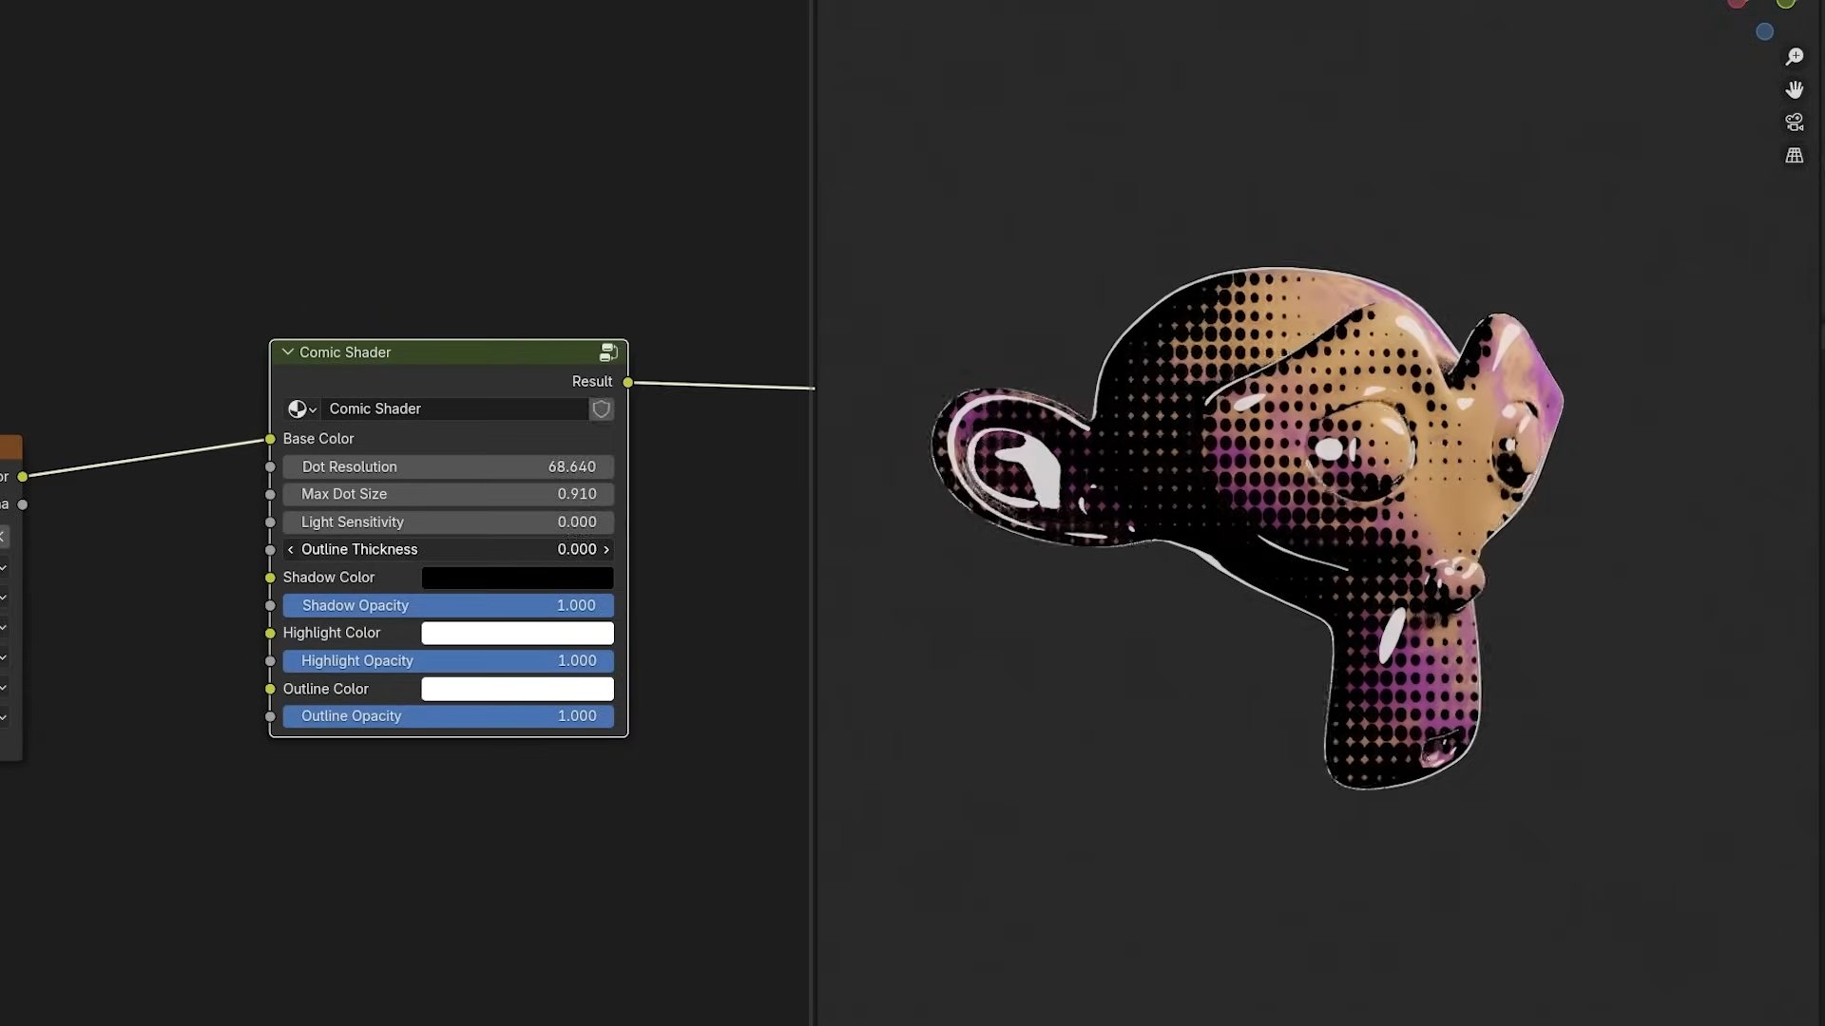Open the Highlight Color white swatch
This screenshot has height=1026, width=1825.
[517, 633]
